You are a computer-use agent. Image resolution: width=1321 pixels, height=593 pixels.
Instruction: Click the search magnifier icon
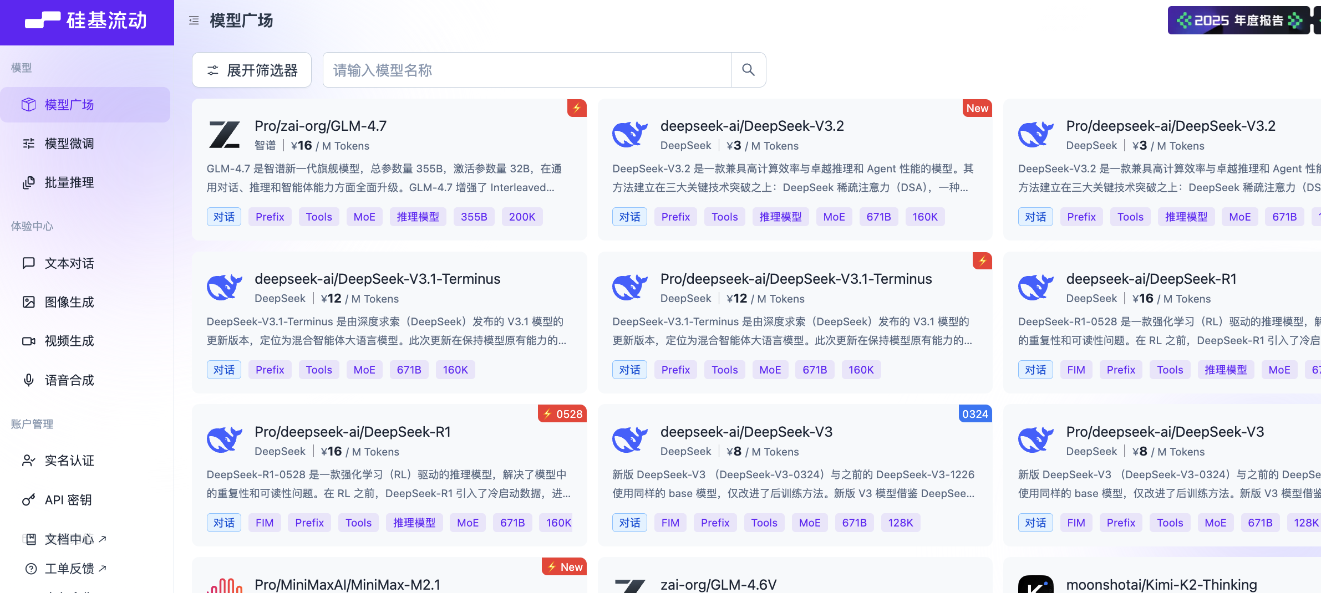coord(748,70)
